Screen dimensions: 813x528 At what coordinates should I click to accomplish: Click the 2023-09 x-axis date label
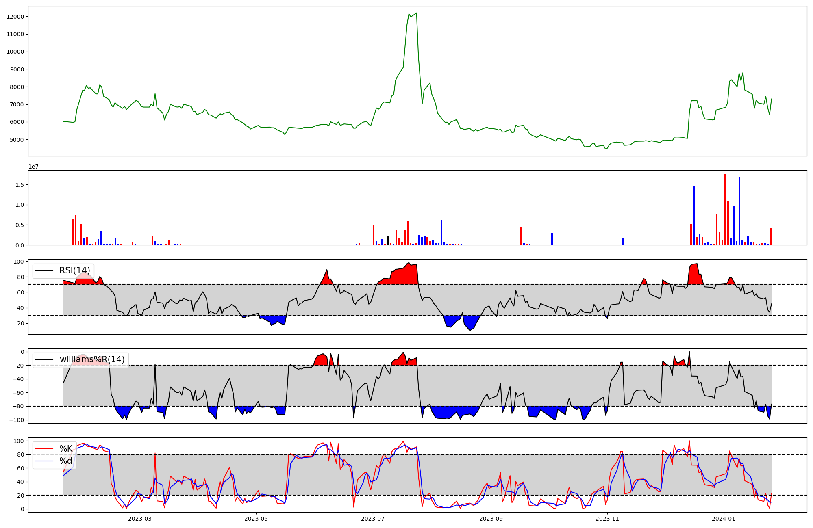coord(491,519)
